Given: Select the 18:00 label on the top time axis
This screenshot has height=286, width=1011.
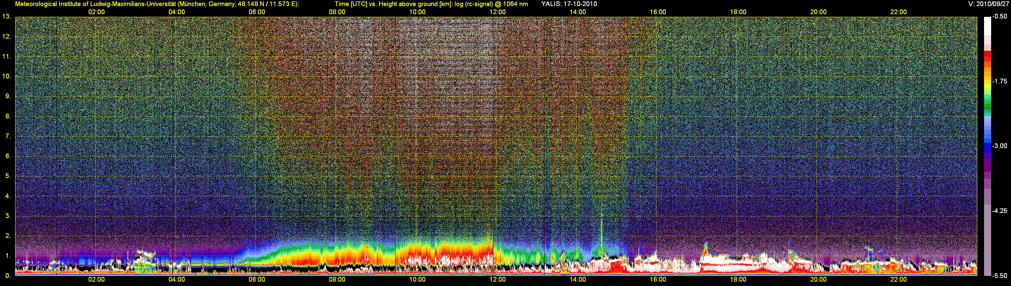Looking at the screenshot, I should tap(738, 12).
